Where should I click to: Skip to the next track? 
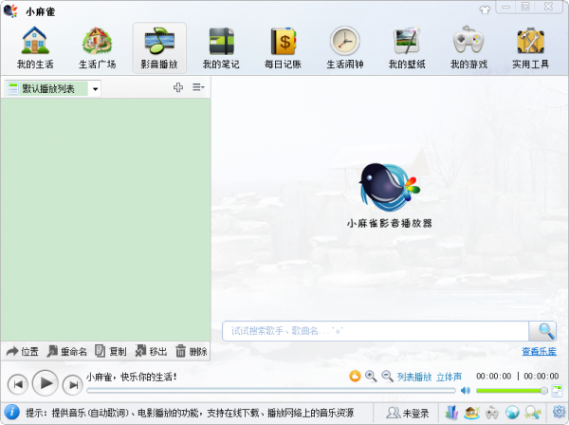click(x=73, y=384)
